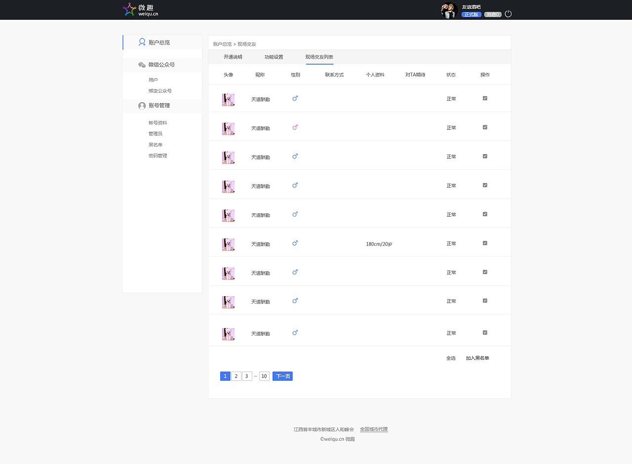Screen dimensions: 632x464
Task: Open 用户 in the sidebar
Action: pyautogui.click(x=153, y=80)
